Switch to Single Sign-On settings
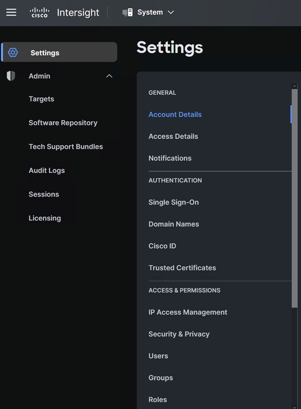Image resolution: width=301 pixels, height=409 pixels. pos(174,202)
